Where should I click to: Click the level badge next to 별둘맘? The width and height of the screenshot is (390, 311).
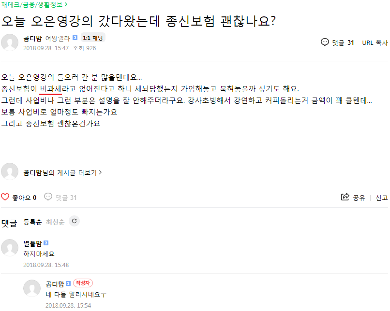tap(46, 243)
